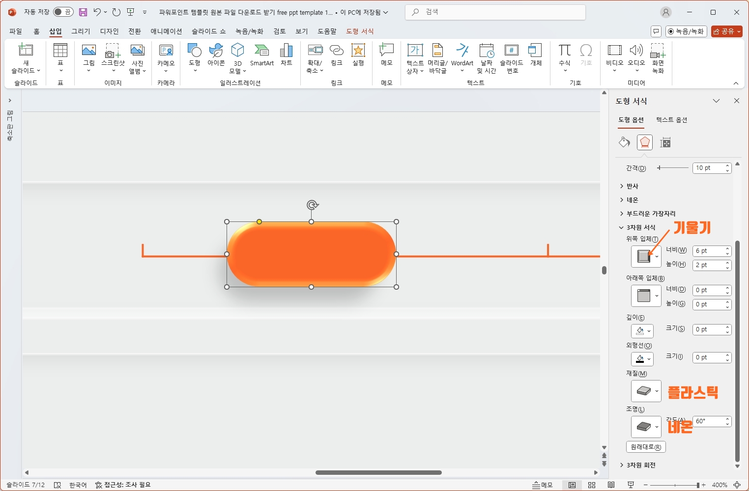Switch to the 디자인 ribbon tab
Image resolution: width=749 pixels, height=491 pixels.
[109, 31]
